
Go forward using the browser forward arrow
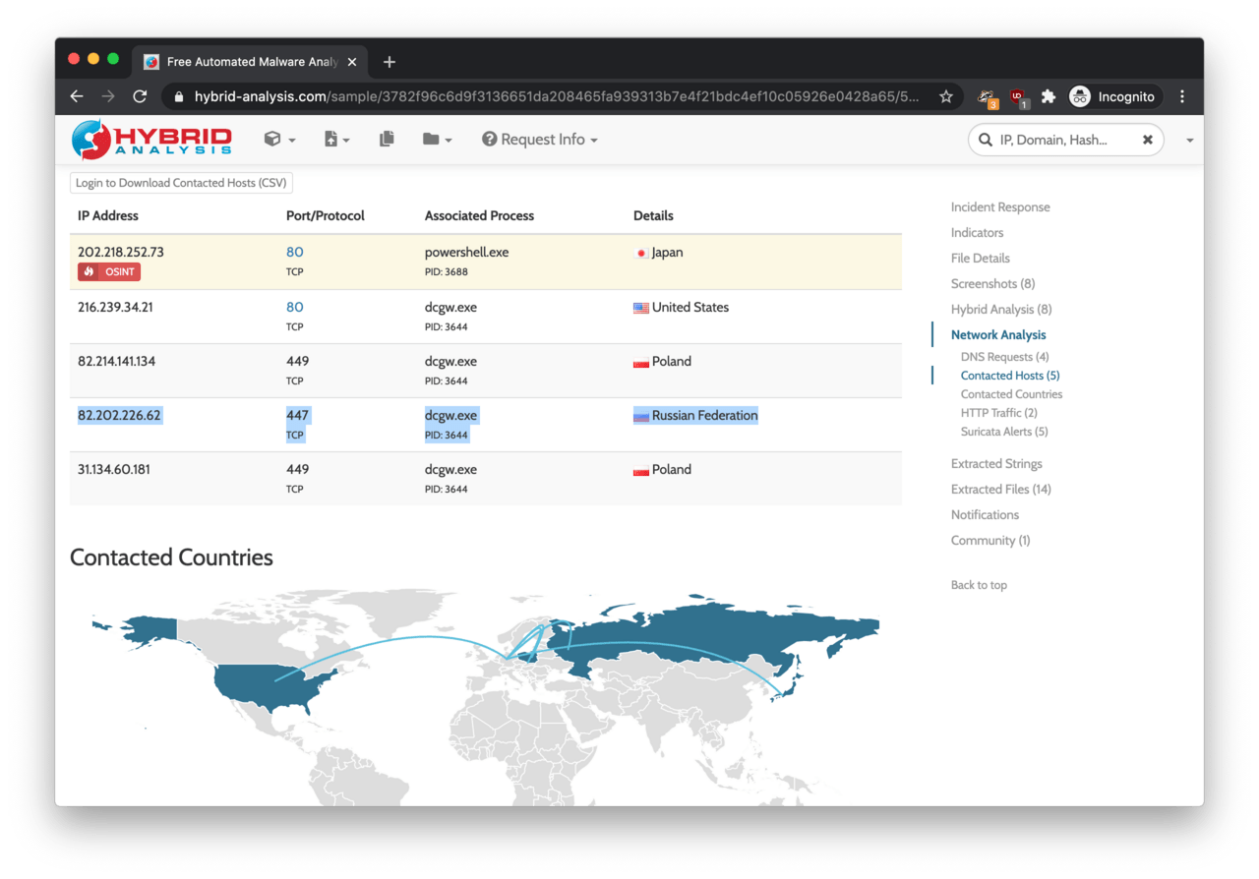pyautogui.click(x=108, y=96)
